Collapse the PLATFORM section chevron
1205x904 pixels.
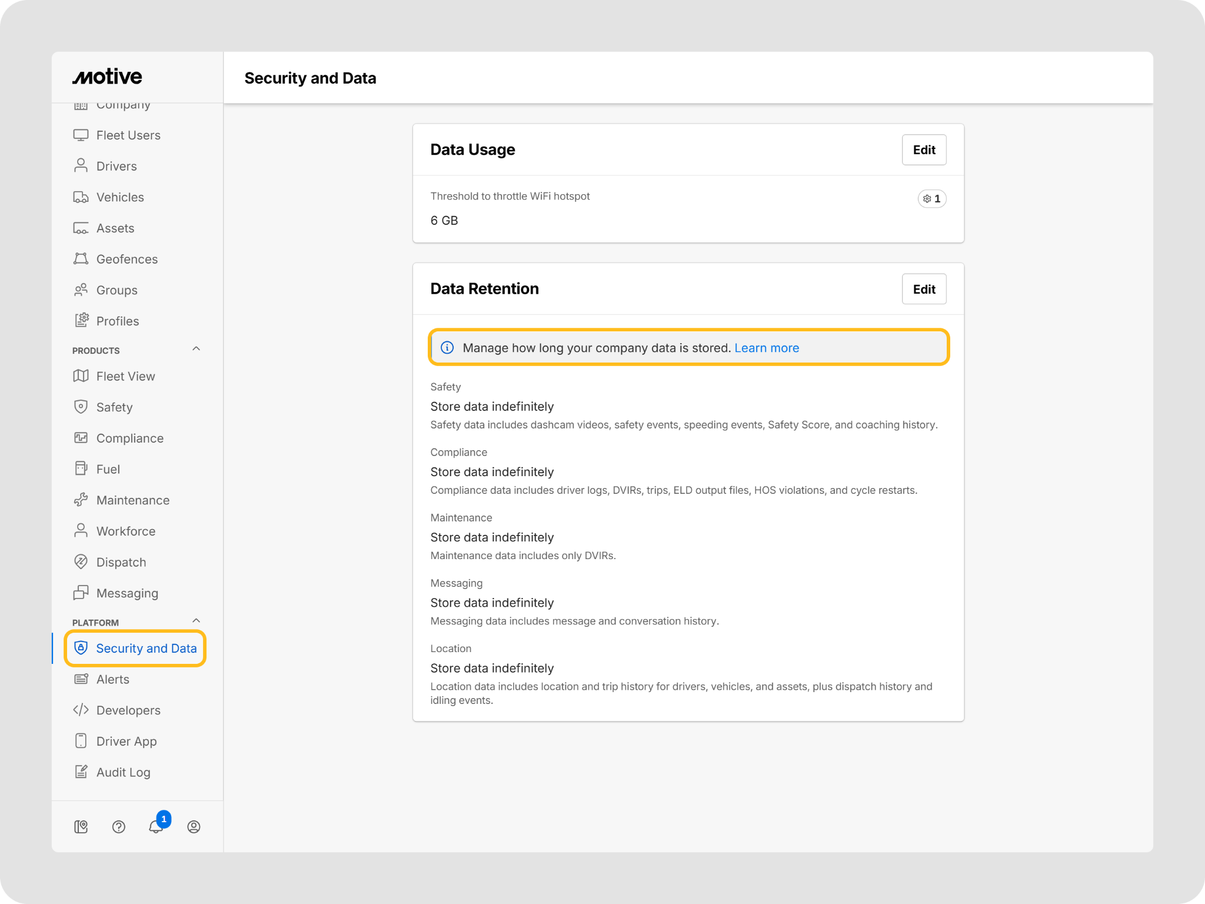tap(197, 621)
